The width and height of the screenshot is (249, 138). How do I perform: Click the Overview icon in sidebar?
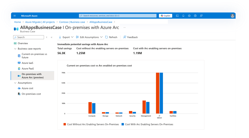tap(15, 43)
